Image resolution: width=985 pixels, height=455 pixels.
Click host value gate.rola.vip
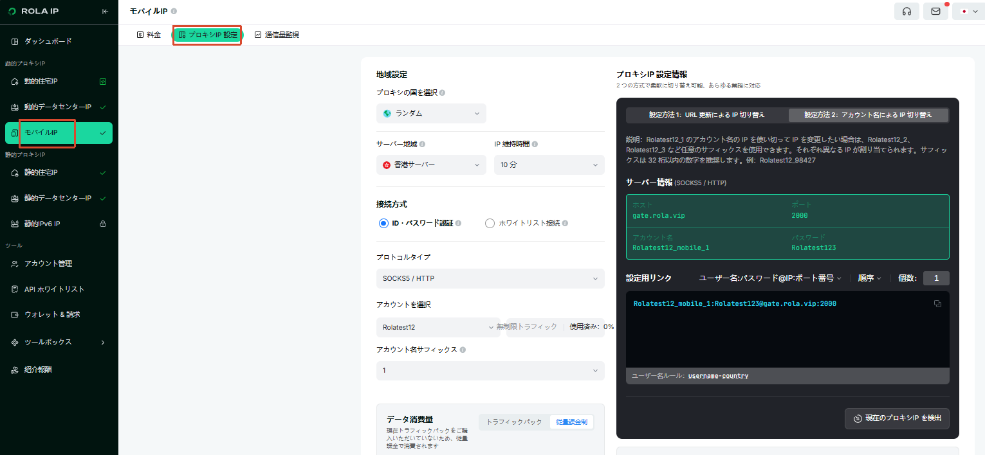tap(659, 215)
